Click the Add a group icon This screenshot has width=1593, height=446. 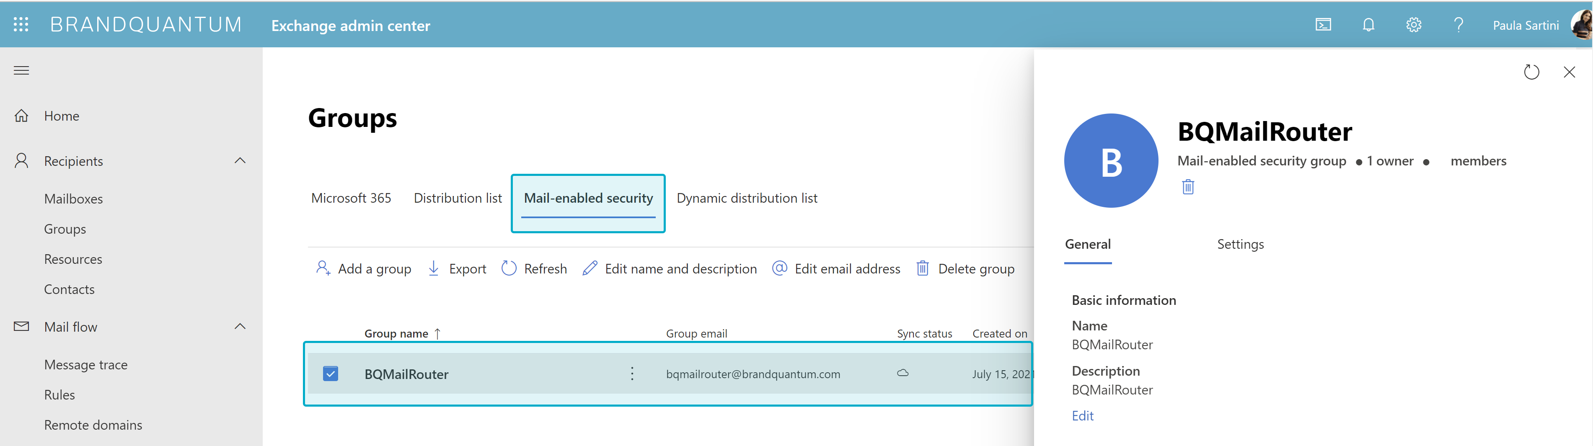323,268
